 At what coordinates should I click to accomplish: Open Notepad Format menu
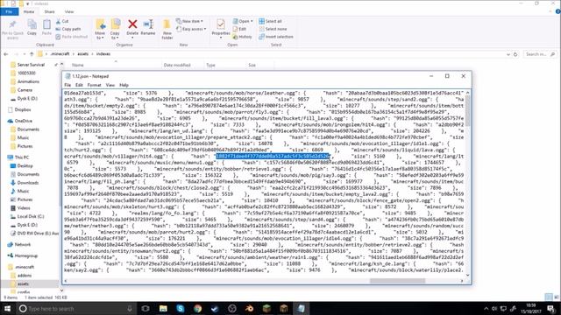point(94,85)
